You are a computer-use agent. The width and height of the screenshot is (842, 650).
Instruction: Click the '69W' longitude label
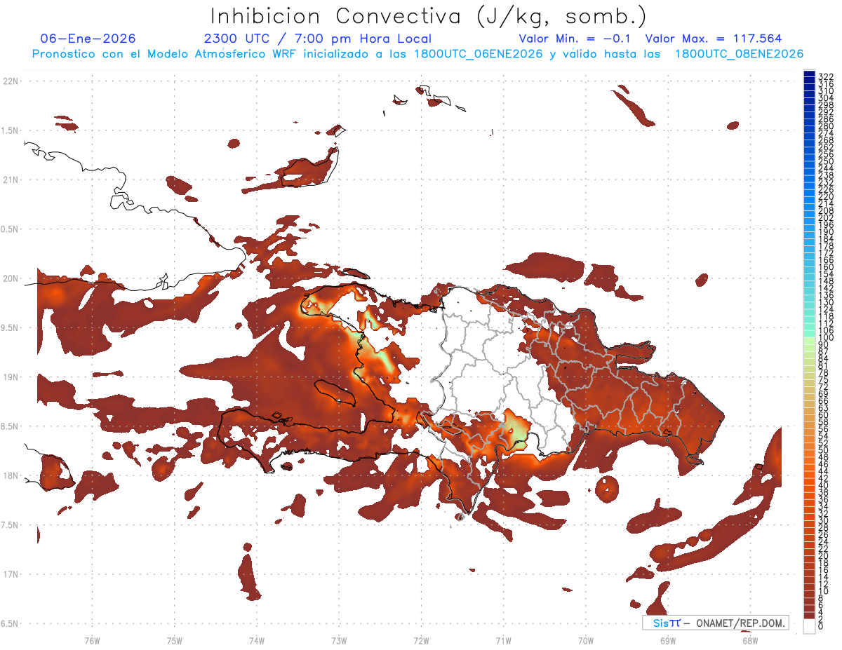click(668, 641)
